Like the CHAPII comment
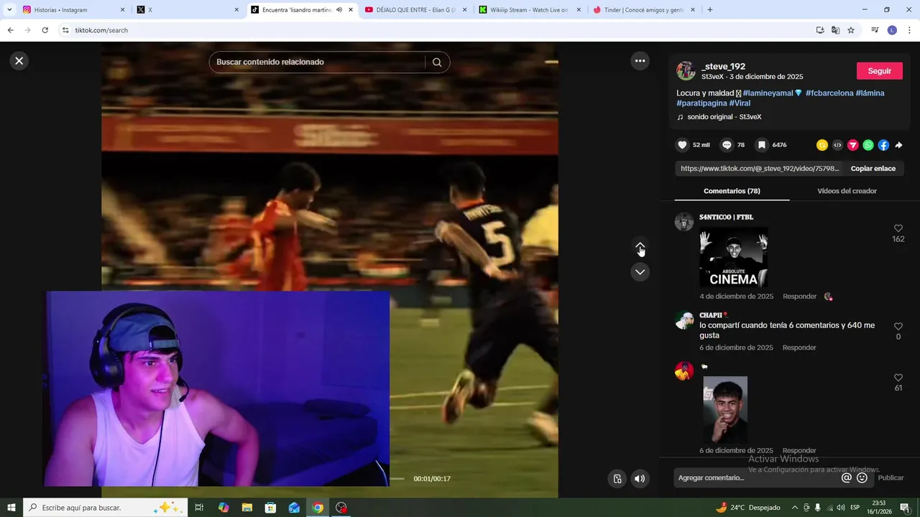Viewport: 920px width, 517px height. 898,326
